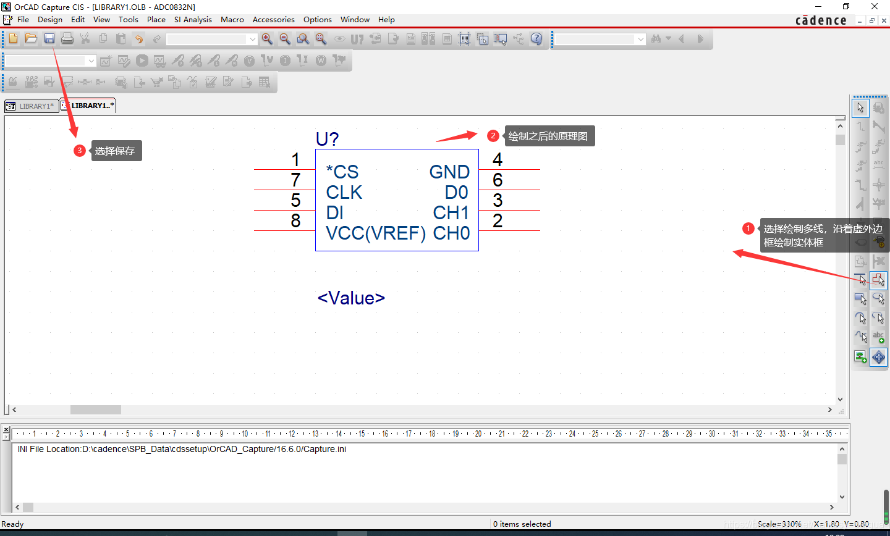Open the Help question mark icon
Screen dimensions: 890x536
pos(536,39)
